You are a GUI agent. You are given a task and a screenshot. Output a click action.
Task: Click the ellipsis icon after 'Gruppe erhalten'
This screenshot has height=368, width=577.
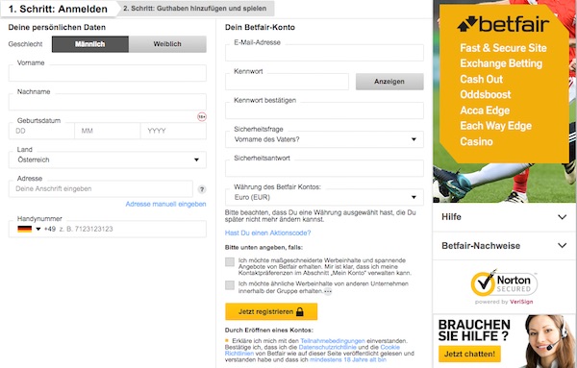(328, 291)
